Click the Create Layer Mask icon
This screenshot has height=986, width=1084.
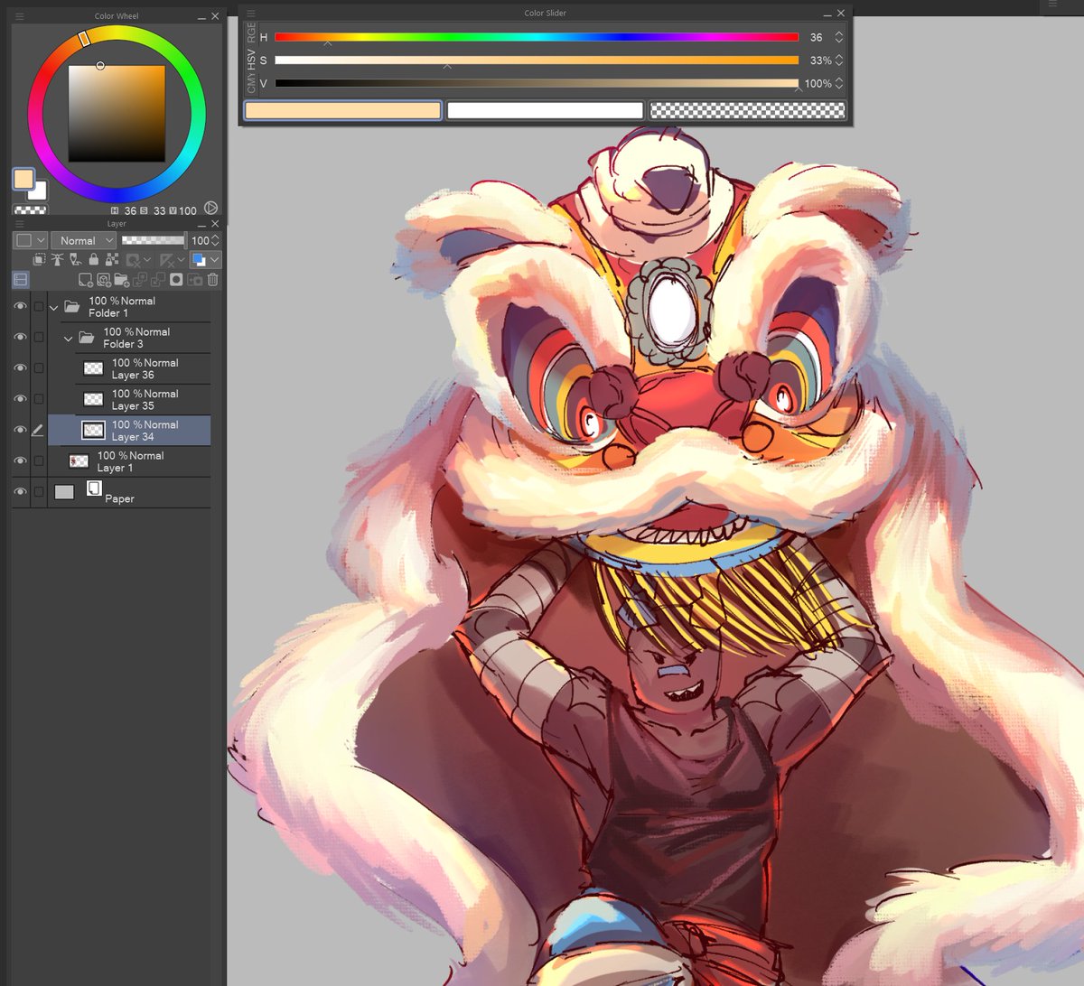point(176,280)
